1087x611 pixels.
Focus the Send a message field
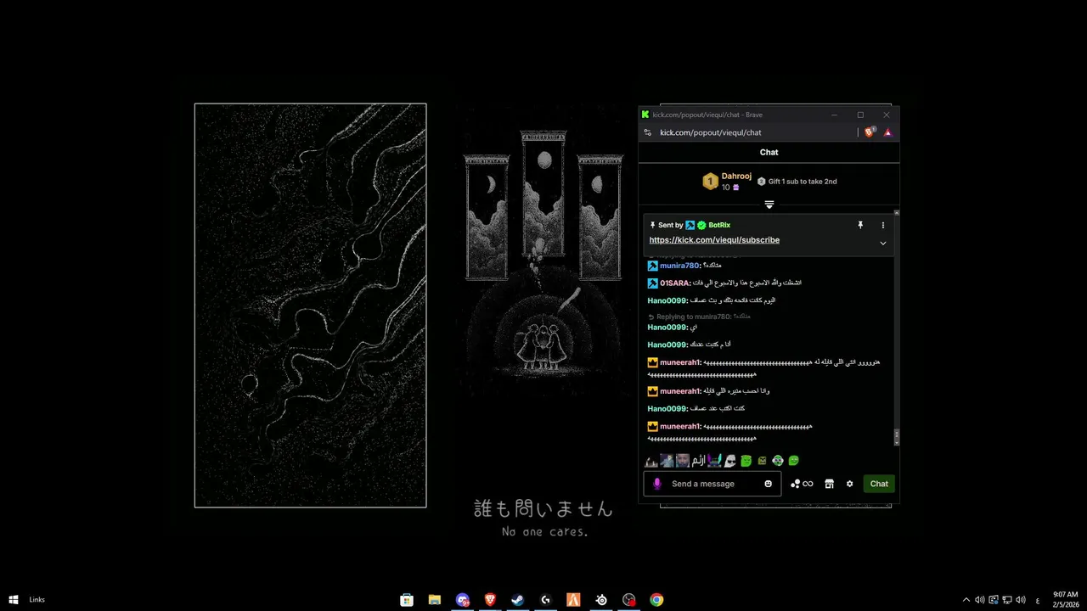[x=712, y=484]
